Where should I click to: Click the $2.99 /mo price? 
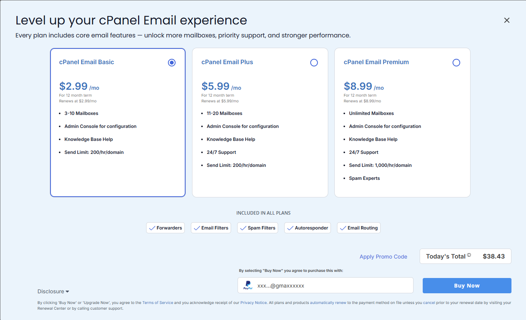click(x=79, y=86)
